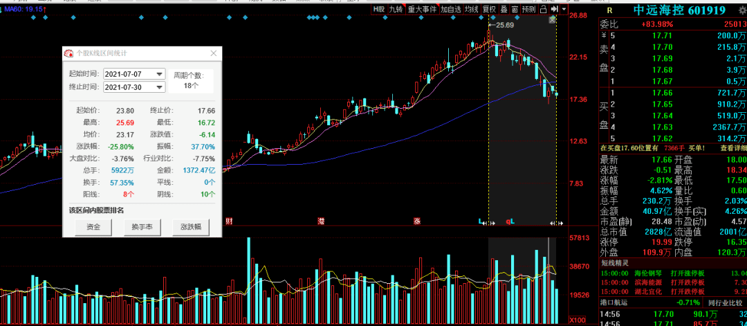747x326 pixels.
Task: Click the R badge in quote header
Action: coord(609,10)
